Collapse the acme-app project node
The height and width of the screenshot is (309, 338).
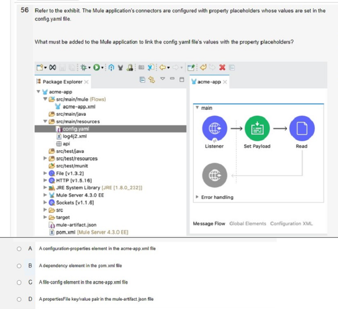point(38,92)
